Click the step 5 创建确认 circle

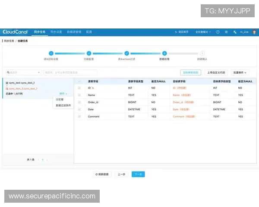coord(202,53)
